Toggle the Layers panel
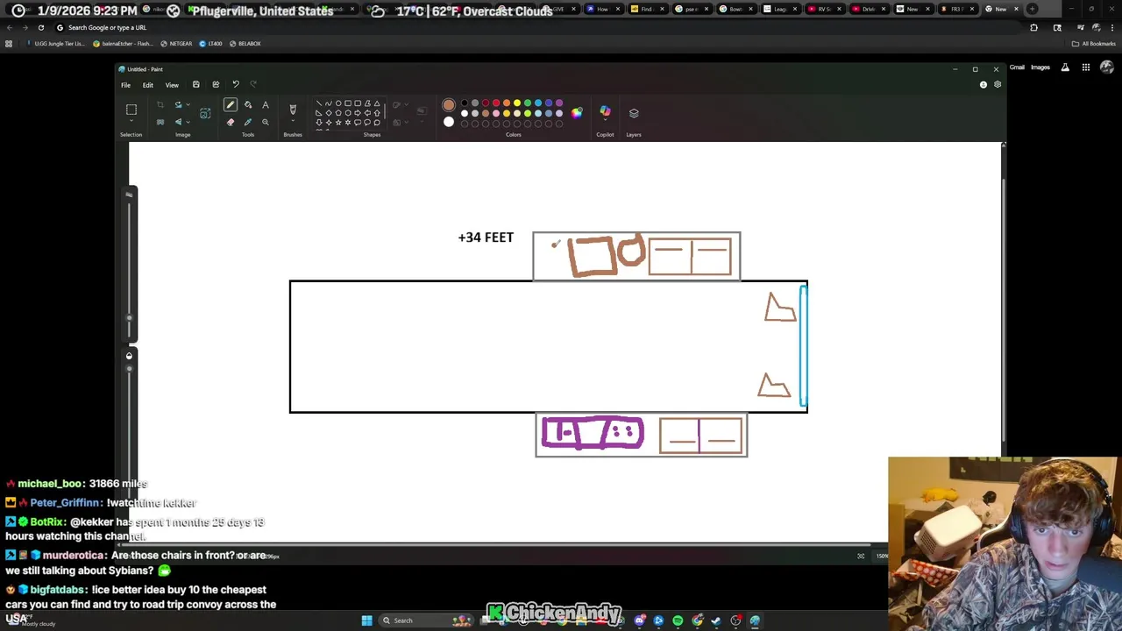This screenshot has width=1122, height=631. pyautogui.click(x=634, y=112)
